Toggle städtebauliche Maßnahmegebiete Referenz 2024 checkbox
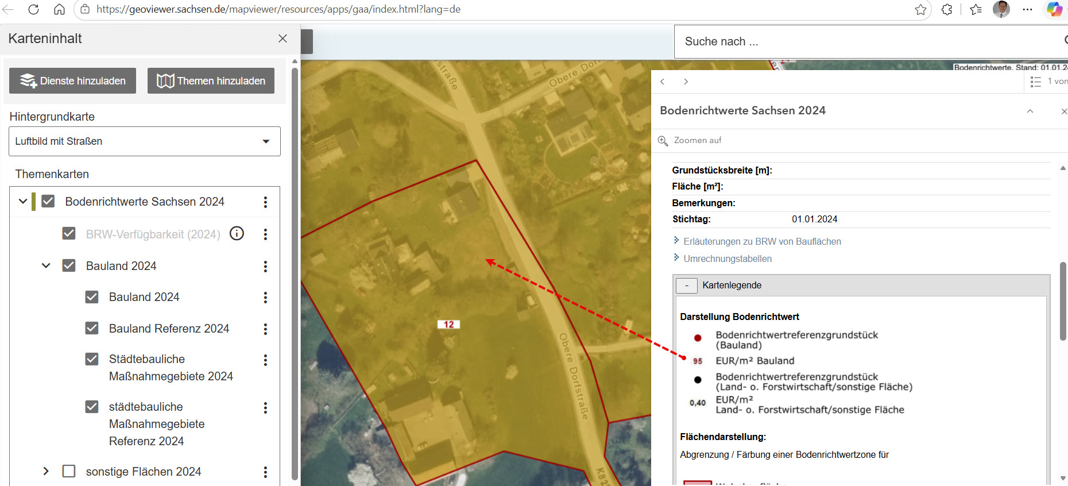This screenshot has width=1068, height=486. click(x=92, y=407)
